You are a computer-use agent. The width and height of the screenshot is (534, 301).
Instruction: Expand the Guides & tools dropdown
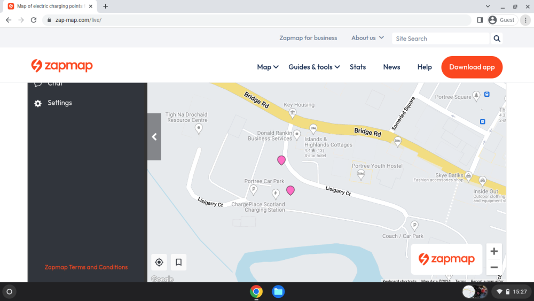314,67
